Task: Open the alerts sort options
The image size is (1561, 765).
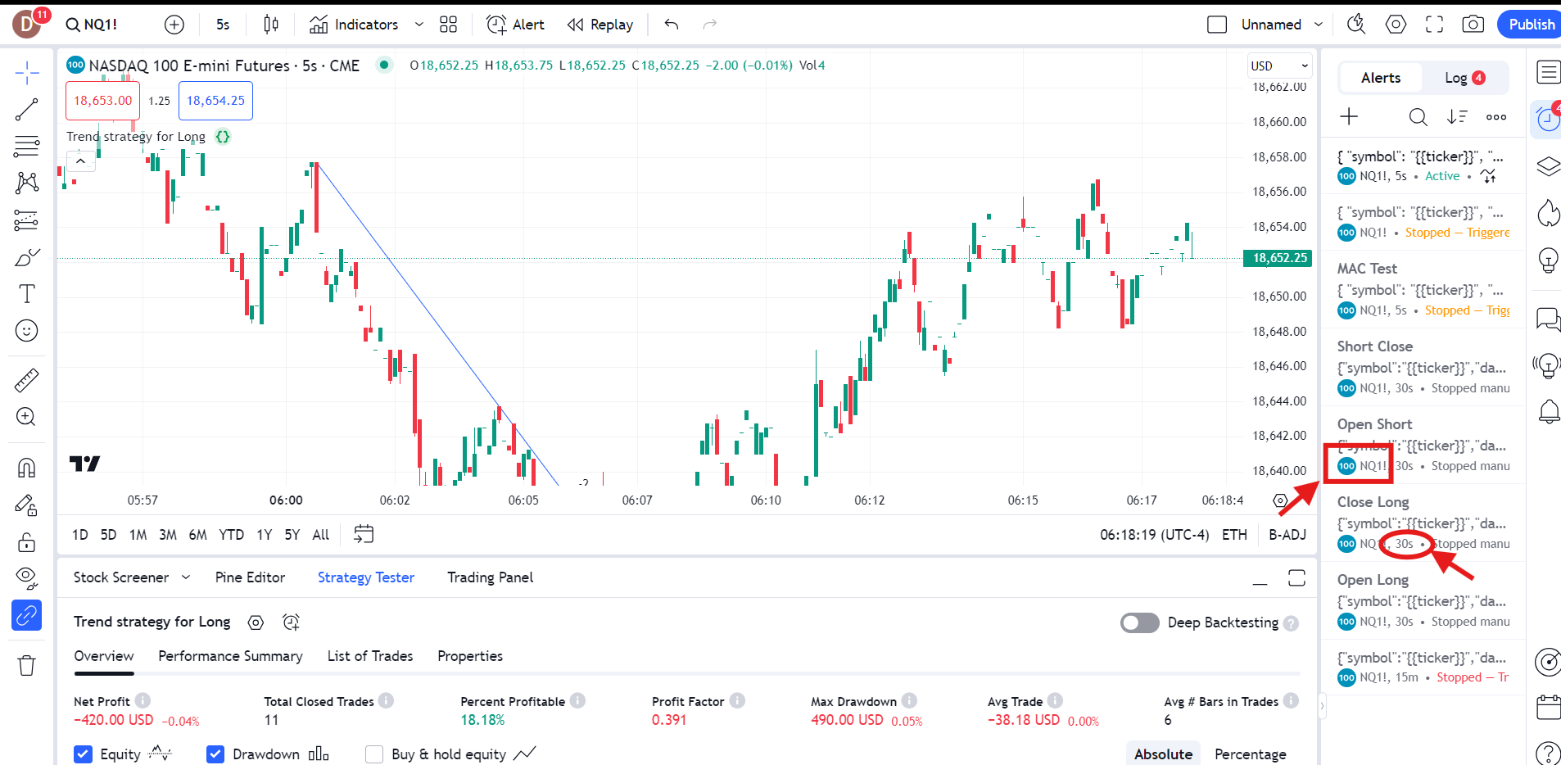Action: pyautogui.click(x=1457, y=117)
